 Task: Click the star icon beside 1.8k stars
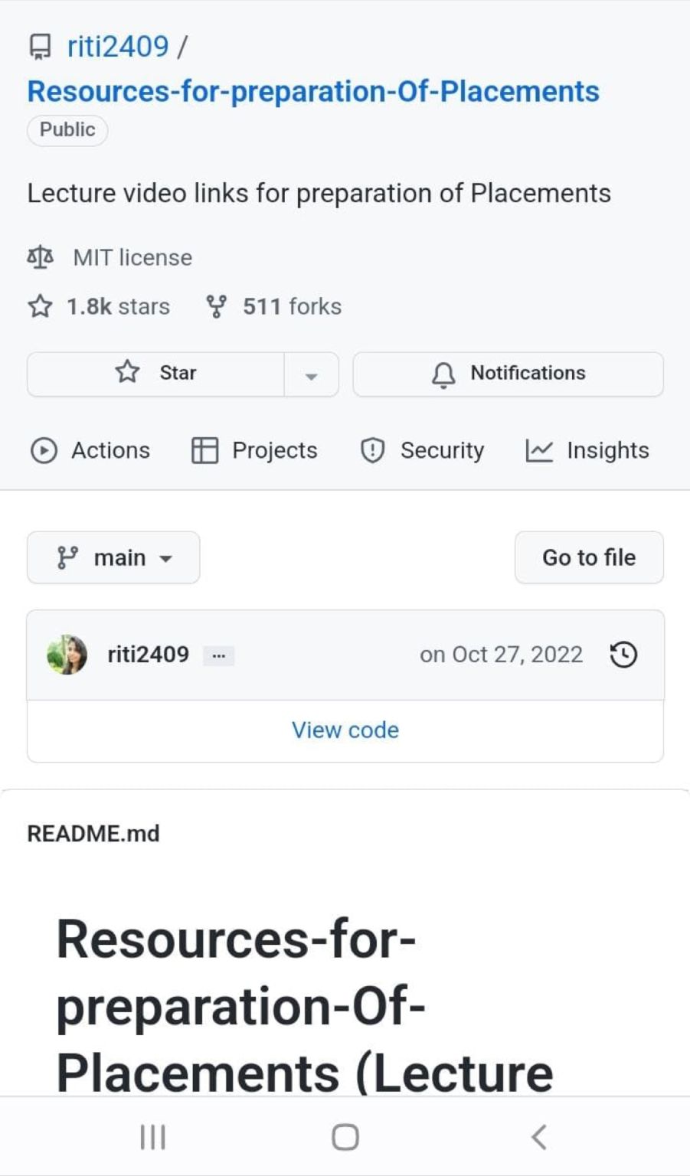tap(40, 306)
